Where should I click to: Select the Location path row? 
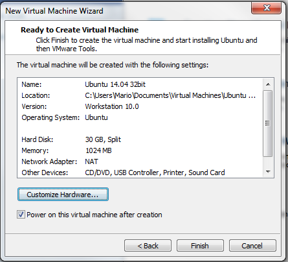click(140, 95)
